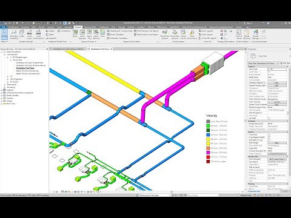Expand the Families tree node
Image resolution: width=291 pixels, height=218 pixels.
pyautogui.click(x=2, y=98)
